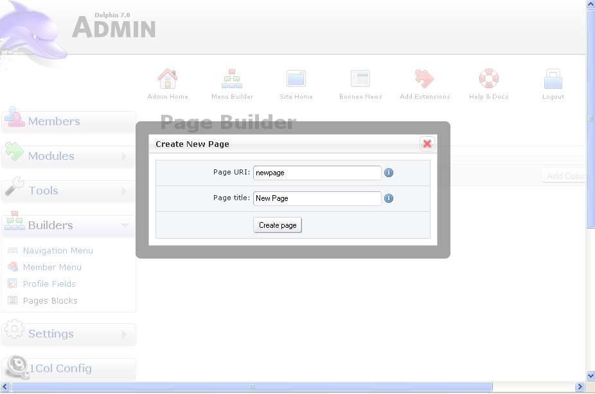Click the Page URI input field
The width and height of the screenshot is (595, 394).
[317, 173]
